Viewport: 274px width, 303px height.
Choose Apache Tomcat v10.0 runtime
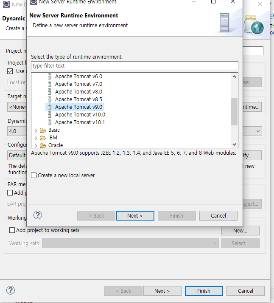click(80, 115)
